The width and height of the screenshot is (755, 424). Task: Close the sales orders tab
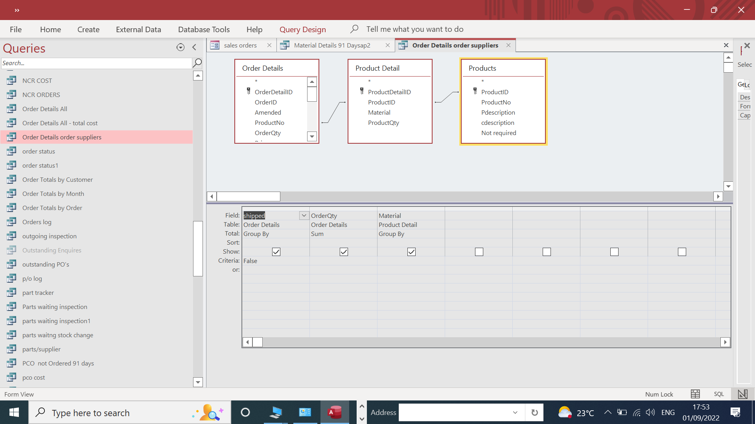tap(269, 45)
